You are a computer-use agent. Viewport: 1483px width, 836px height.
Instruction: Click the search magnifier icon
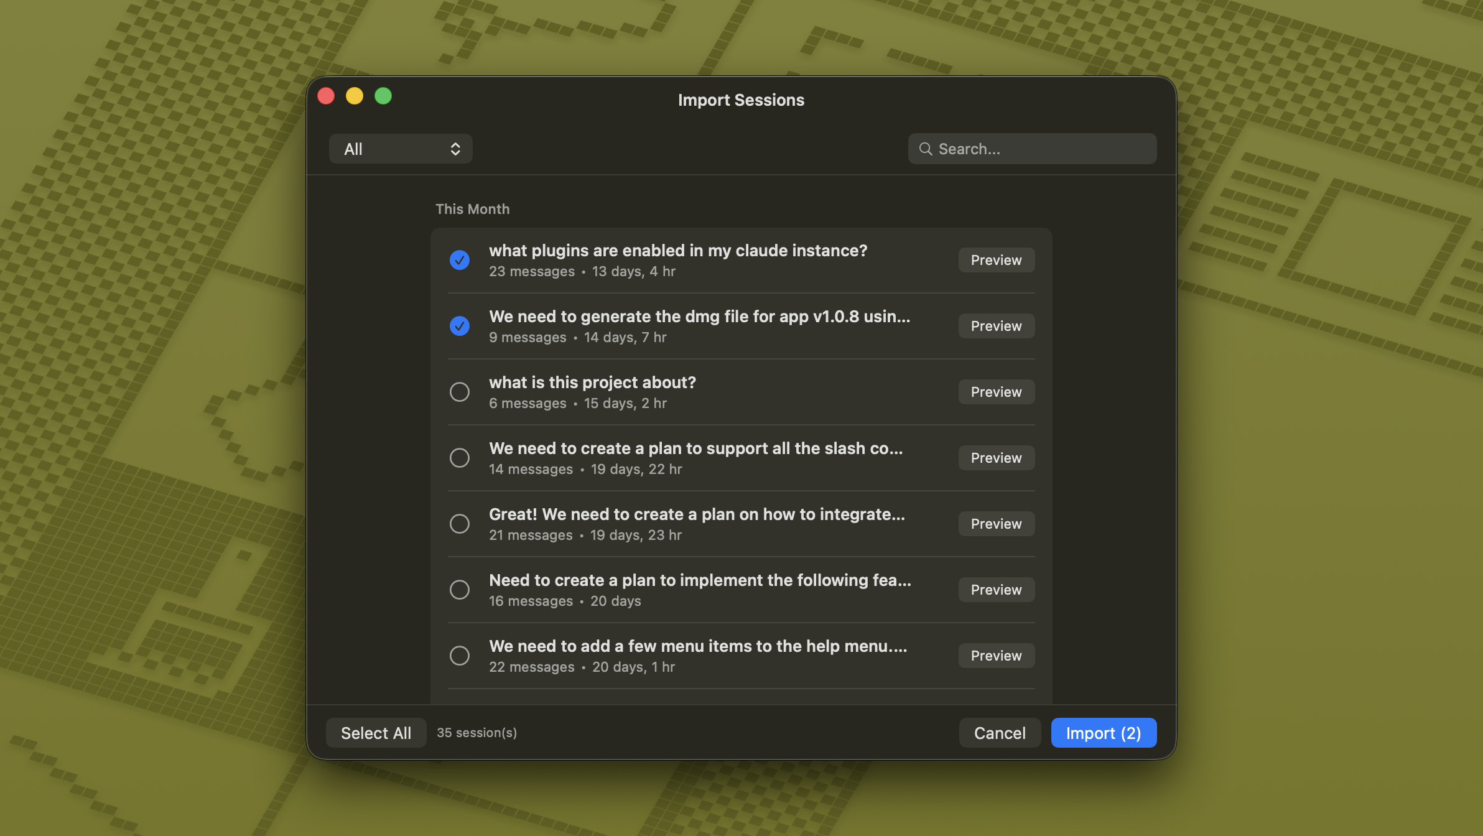click(926, 149)
